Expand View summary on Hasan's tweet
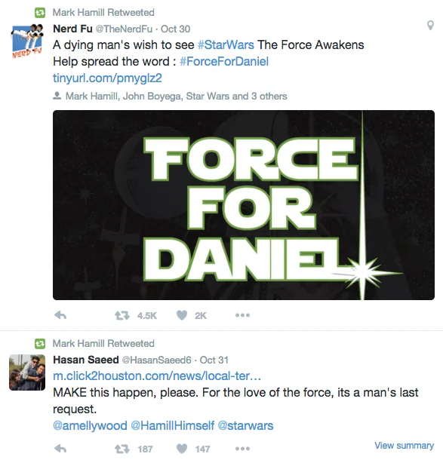The height and width of the screenshot is (463, 443). tap(404, 446)
